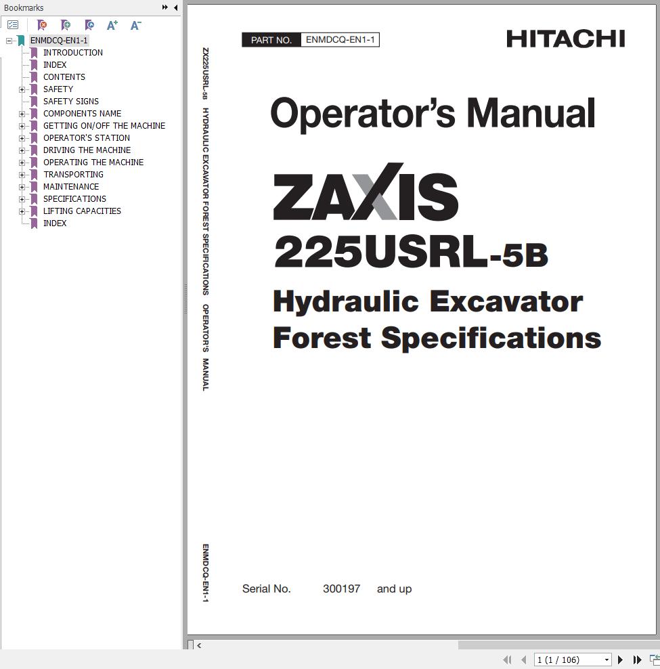Collapse the ENMDCQ-EN1-1 root bookmark

pyautogui.click(x=9, y=41)
